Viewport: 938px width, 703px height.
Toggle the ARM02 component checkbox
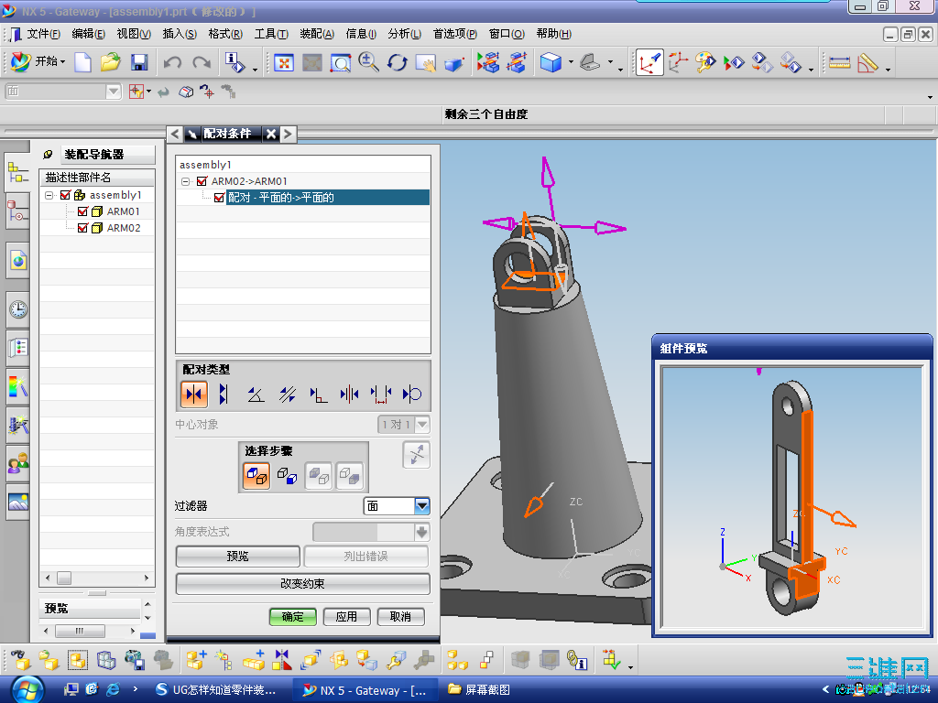tap(83, 228)
